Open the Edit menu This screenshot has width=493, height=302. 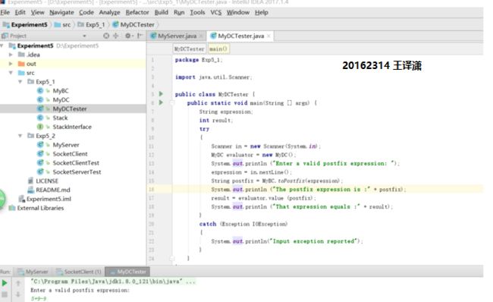pyautogui.click(x=20, y=13)
